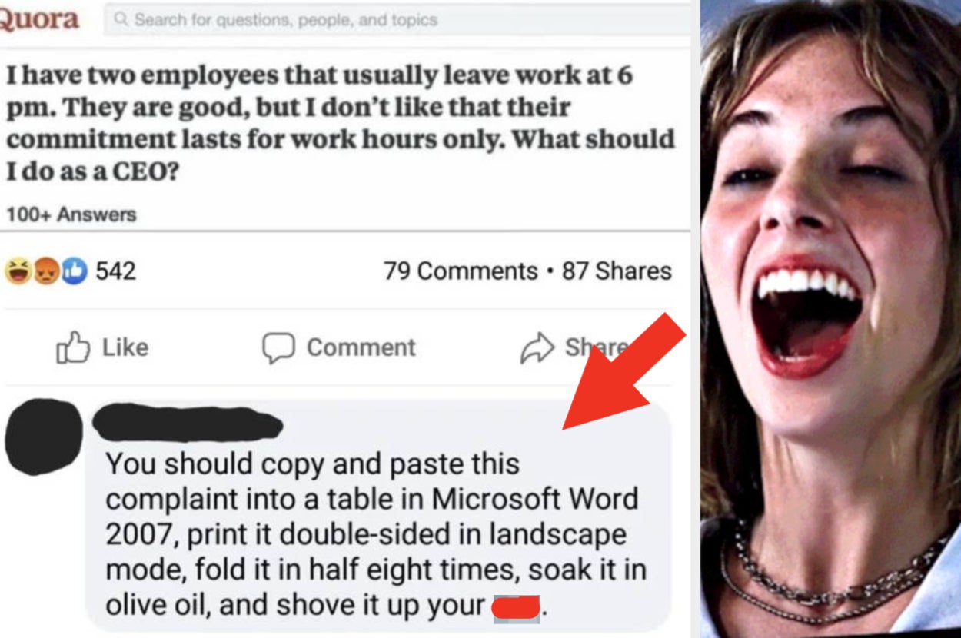Viewport: 961px width, 638px height.
Task: Click the speech bubble Comment icon
Action: click(x=278, y=347)
